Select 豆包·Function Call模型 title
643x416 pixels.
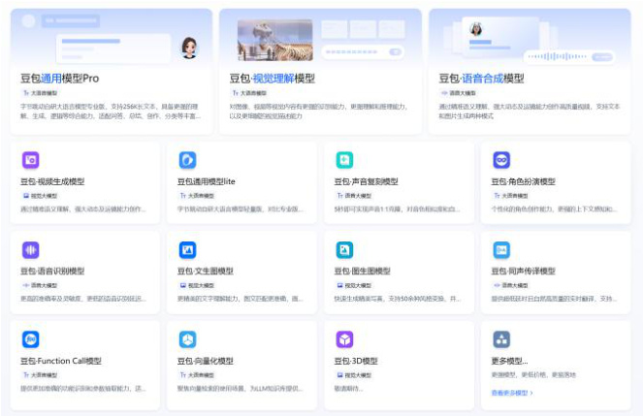pyautogui.click(x=61, y=361)
